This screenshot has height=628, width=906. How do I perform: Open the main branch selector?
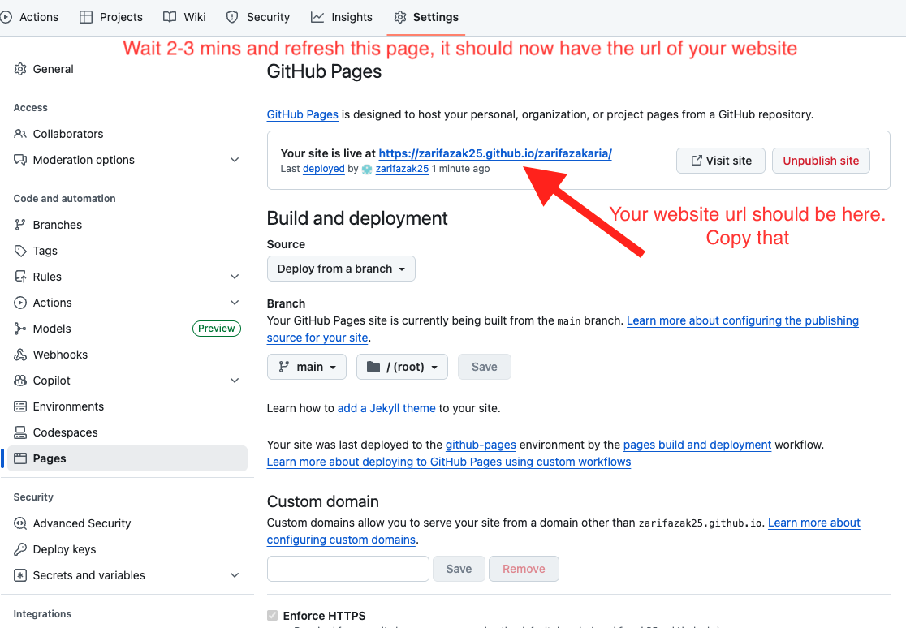tap(306, 367)
